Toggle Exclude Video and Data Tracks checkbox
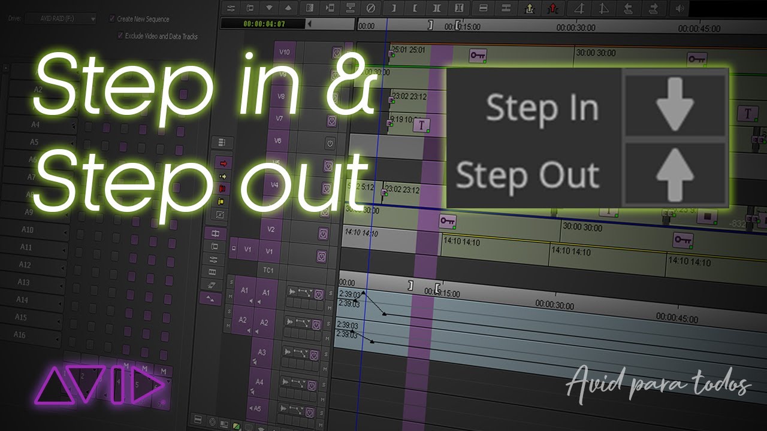Screen dimensions: 767x431 click(x=120, y=36)
